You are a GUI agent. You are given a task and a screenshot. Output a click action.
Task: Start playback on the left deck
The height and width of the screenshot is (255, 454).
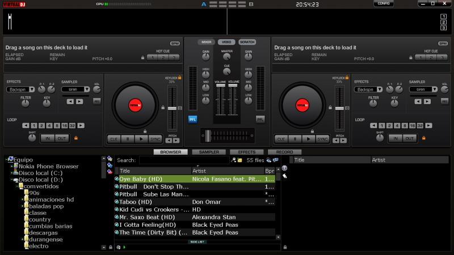[141, 139]
